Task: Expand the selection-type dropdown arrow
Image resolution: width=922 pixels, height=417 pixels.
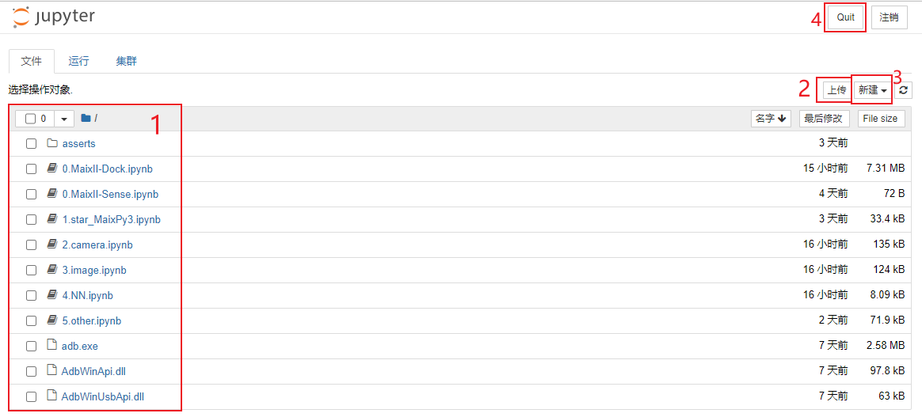Action: (x=64, y=119)
